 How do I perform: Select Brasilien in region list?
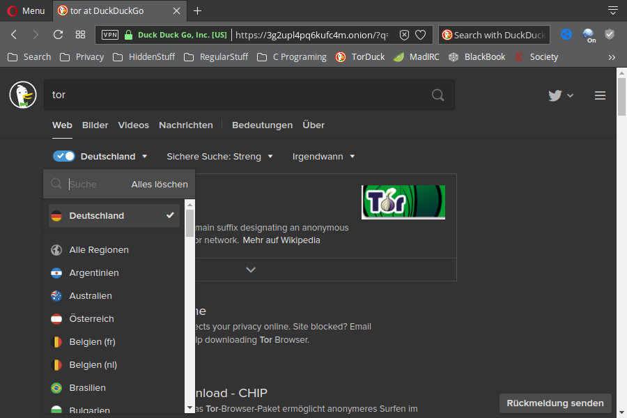(x=114, y=388)
